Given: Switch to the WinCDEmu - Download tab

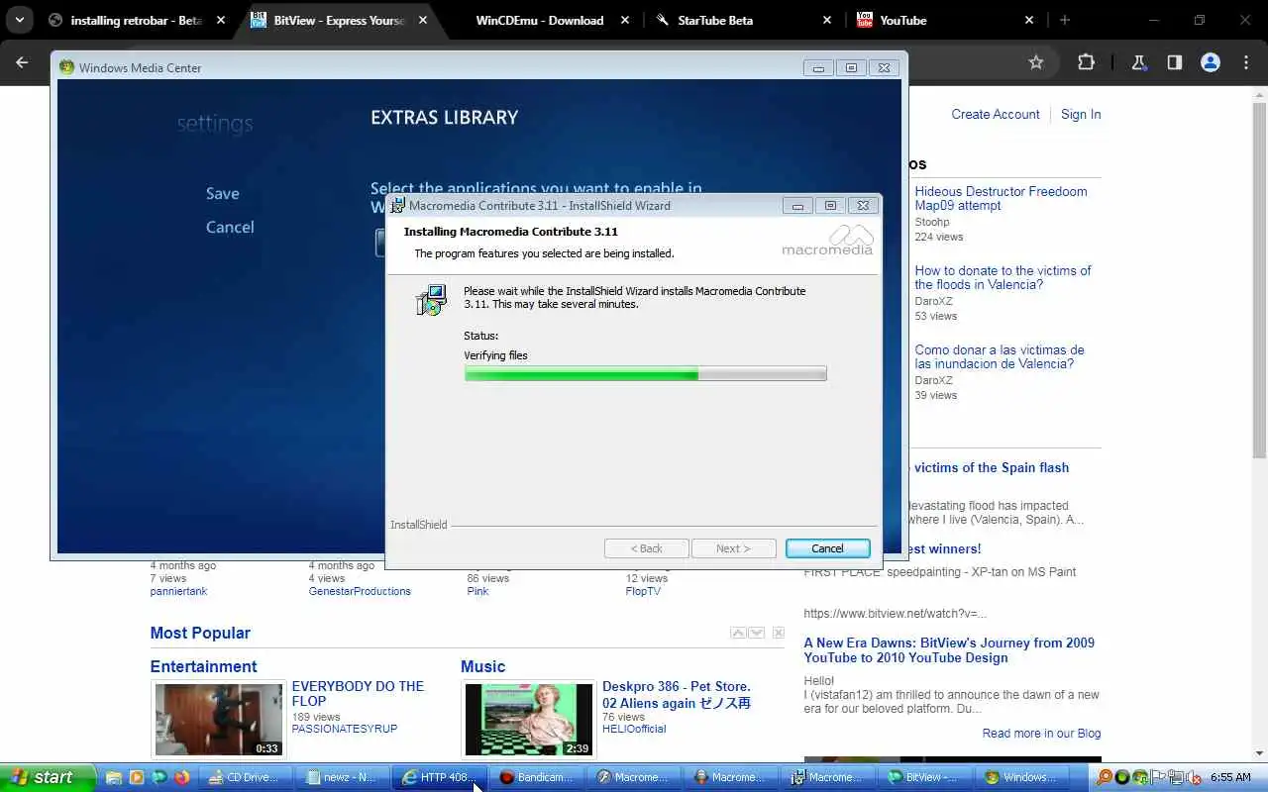Looking at the screenshot, I should click(x=540, y=20).
